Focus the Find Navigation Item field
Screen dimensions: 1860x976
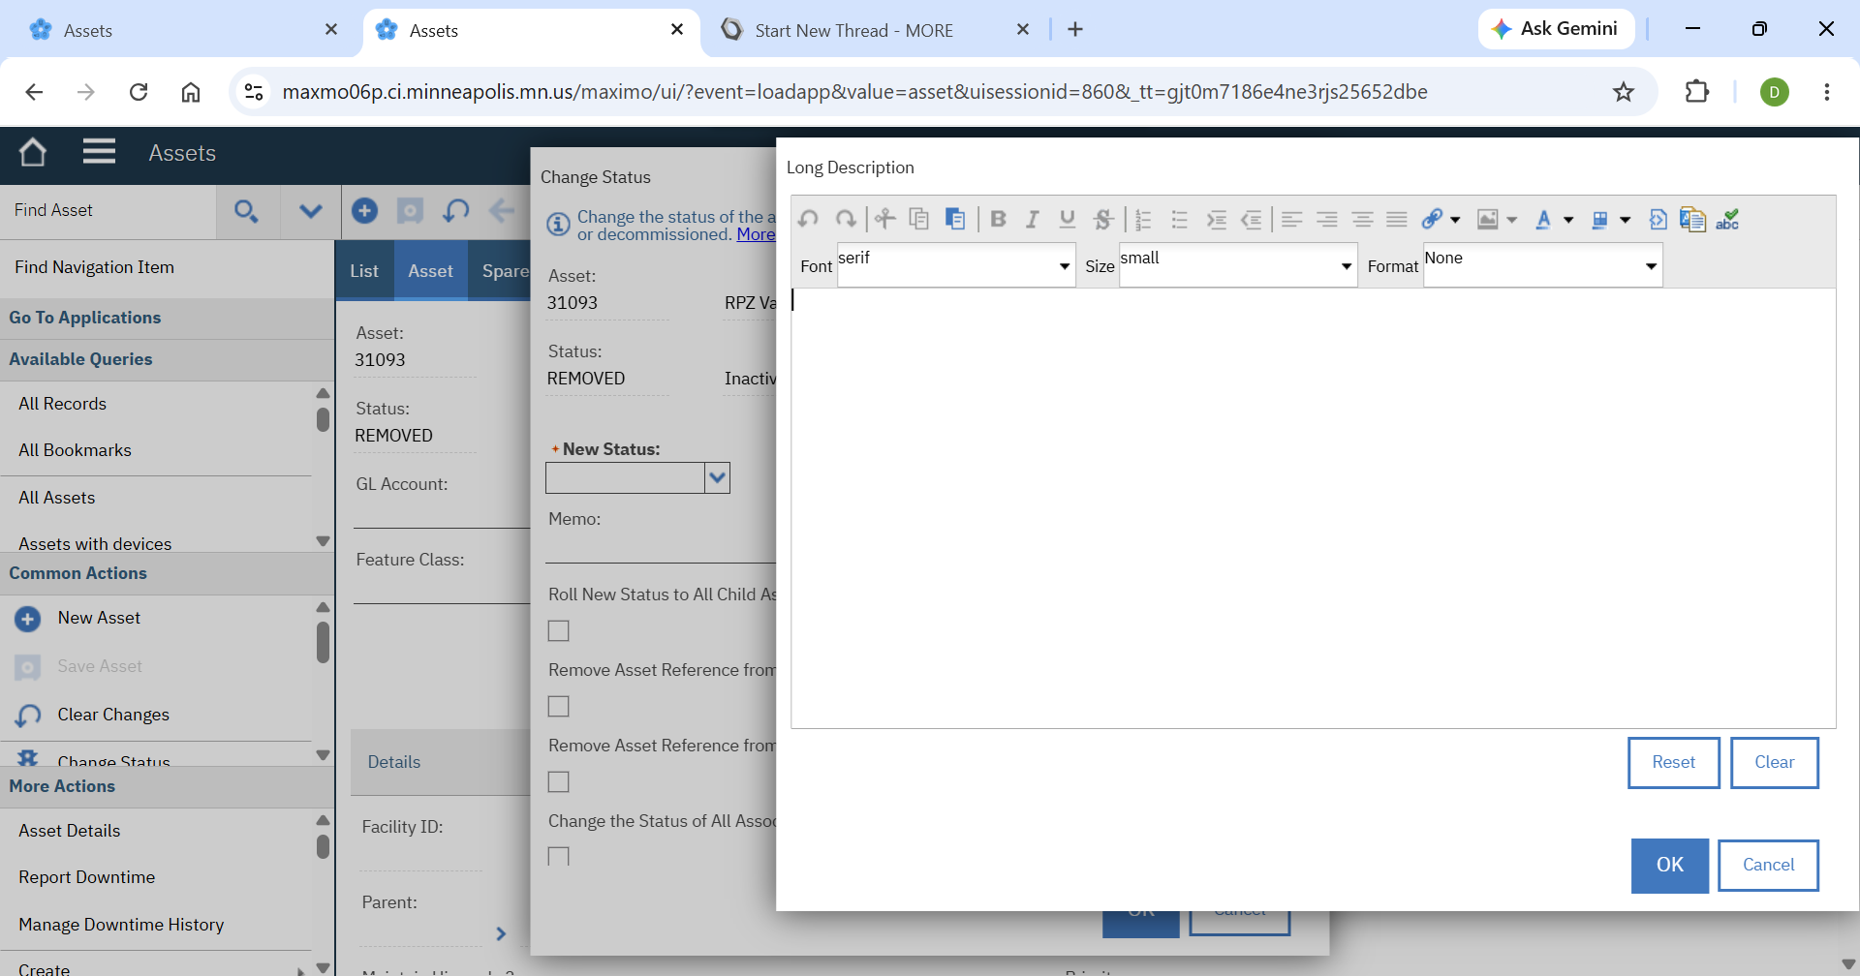click(x=167, y=267)
